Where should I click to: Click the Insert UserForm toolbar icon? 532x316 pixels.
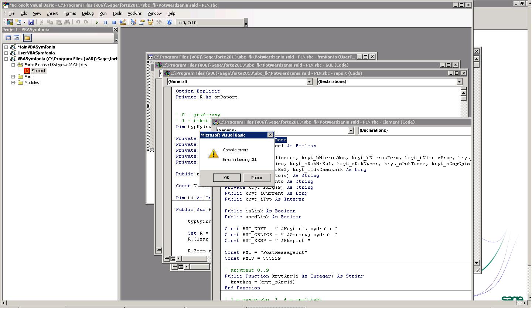click(18, 22)
